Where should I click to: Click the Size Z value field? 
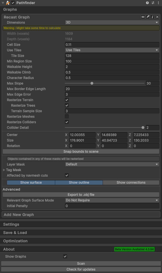tap(146, 140)
